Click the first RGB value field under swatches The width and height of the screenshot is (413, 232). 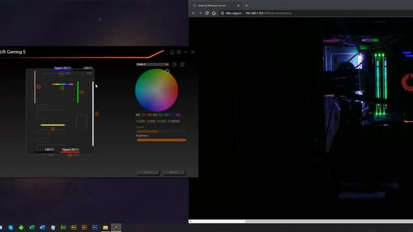(141, 121)
